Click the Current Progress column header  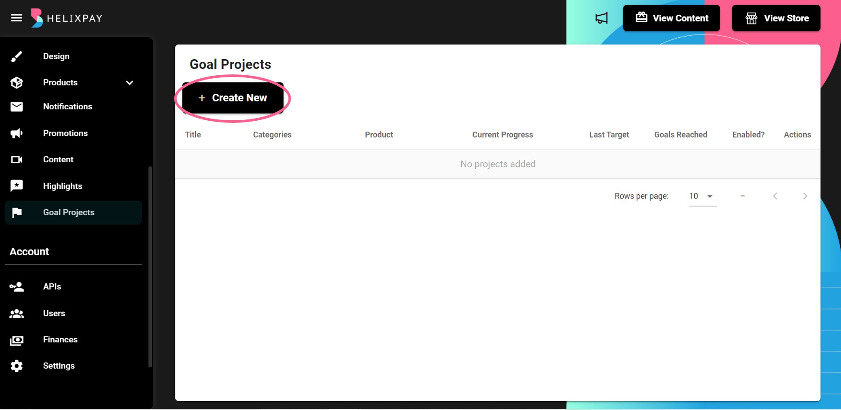pos(502,135)
